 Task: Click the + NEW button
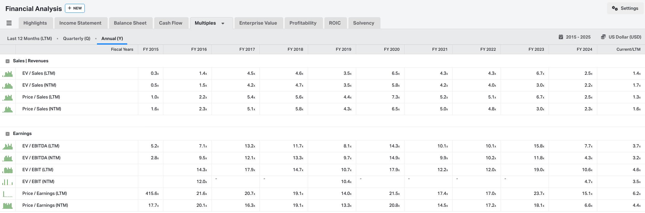click(75, 8)
